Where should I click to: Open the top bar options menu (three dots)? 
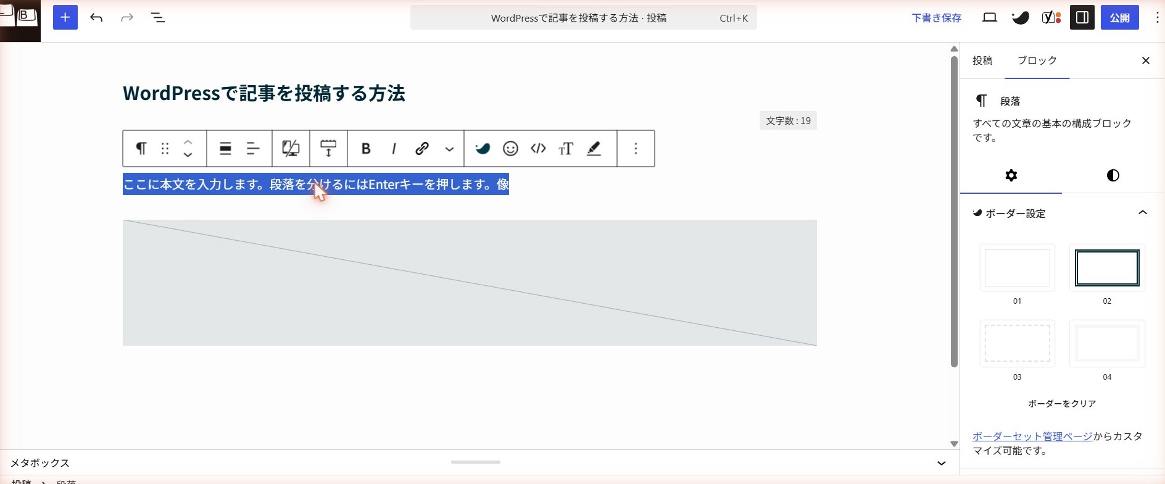(x=1157, y=17)
